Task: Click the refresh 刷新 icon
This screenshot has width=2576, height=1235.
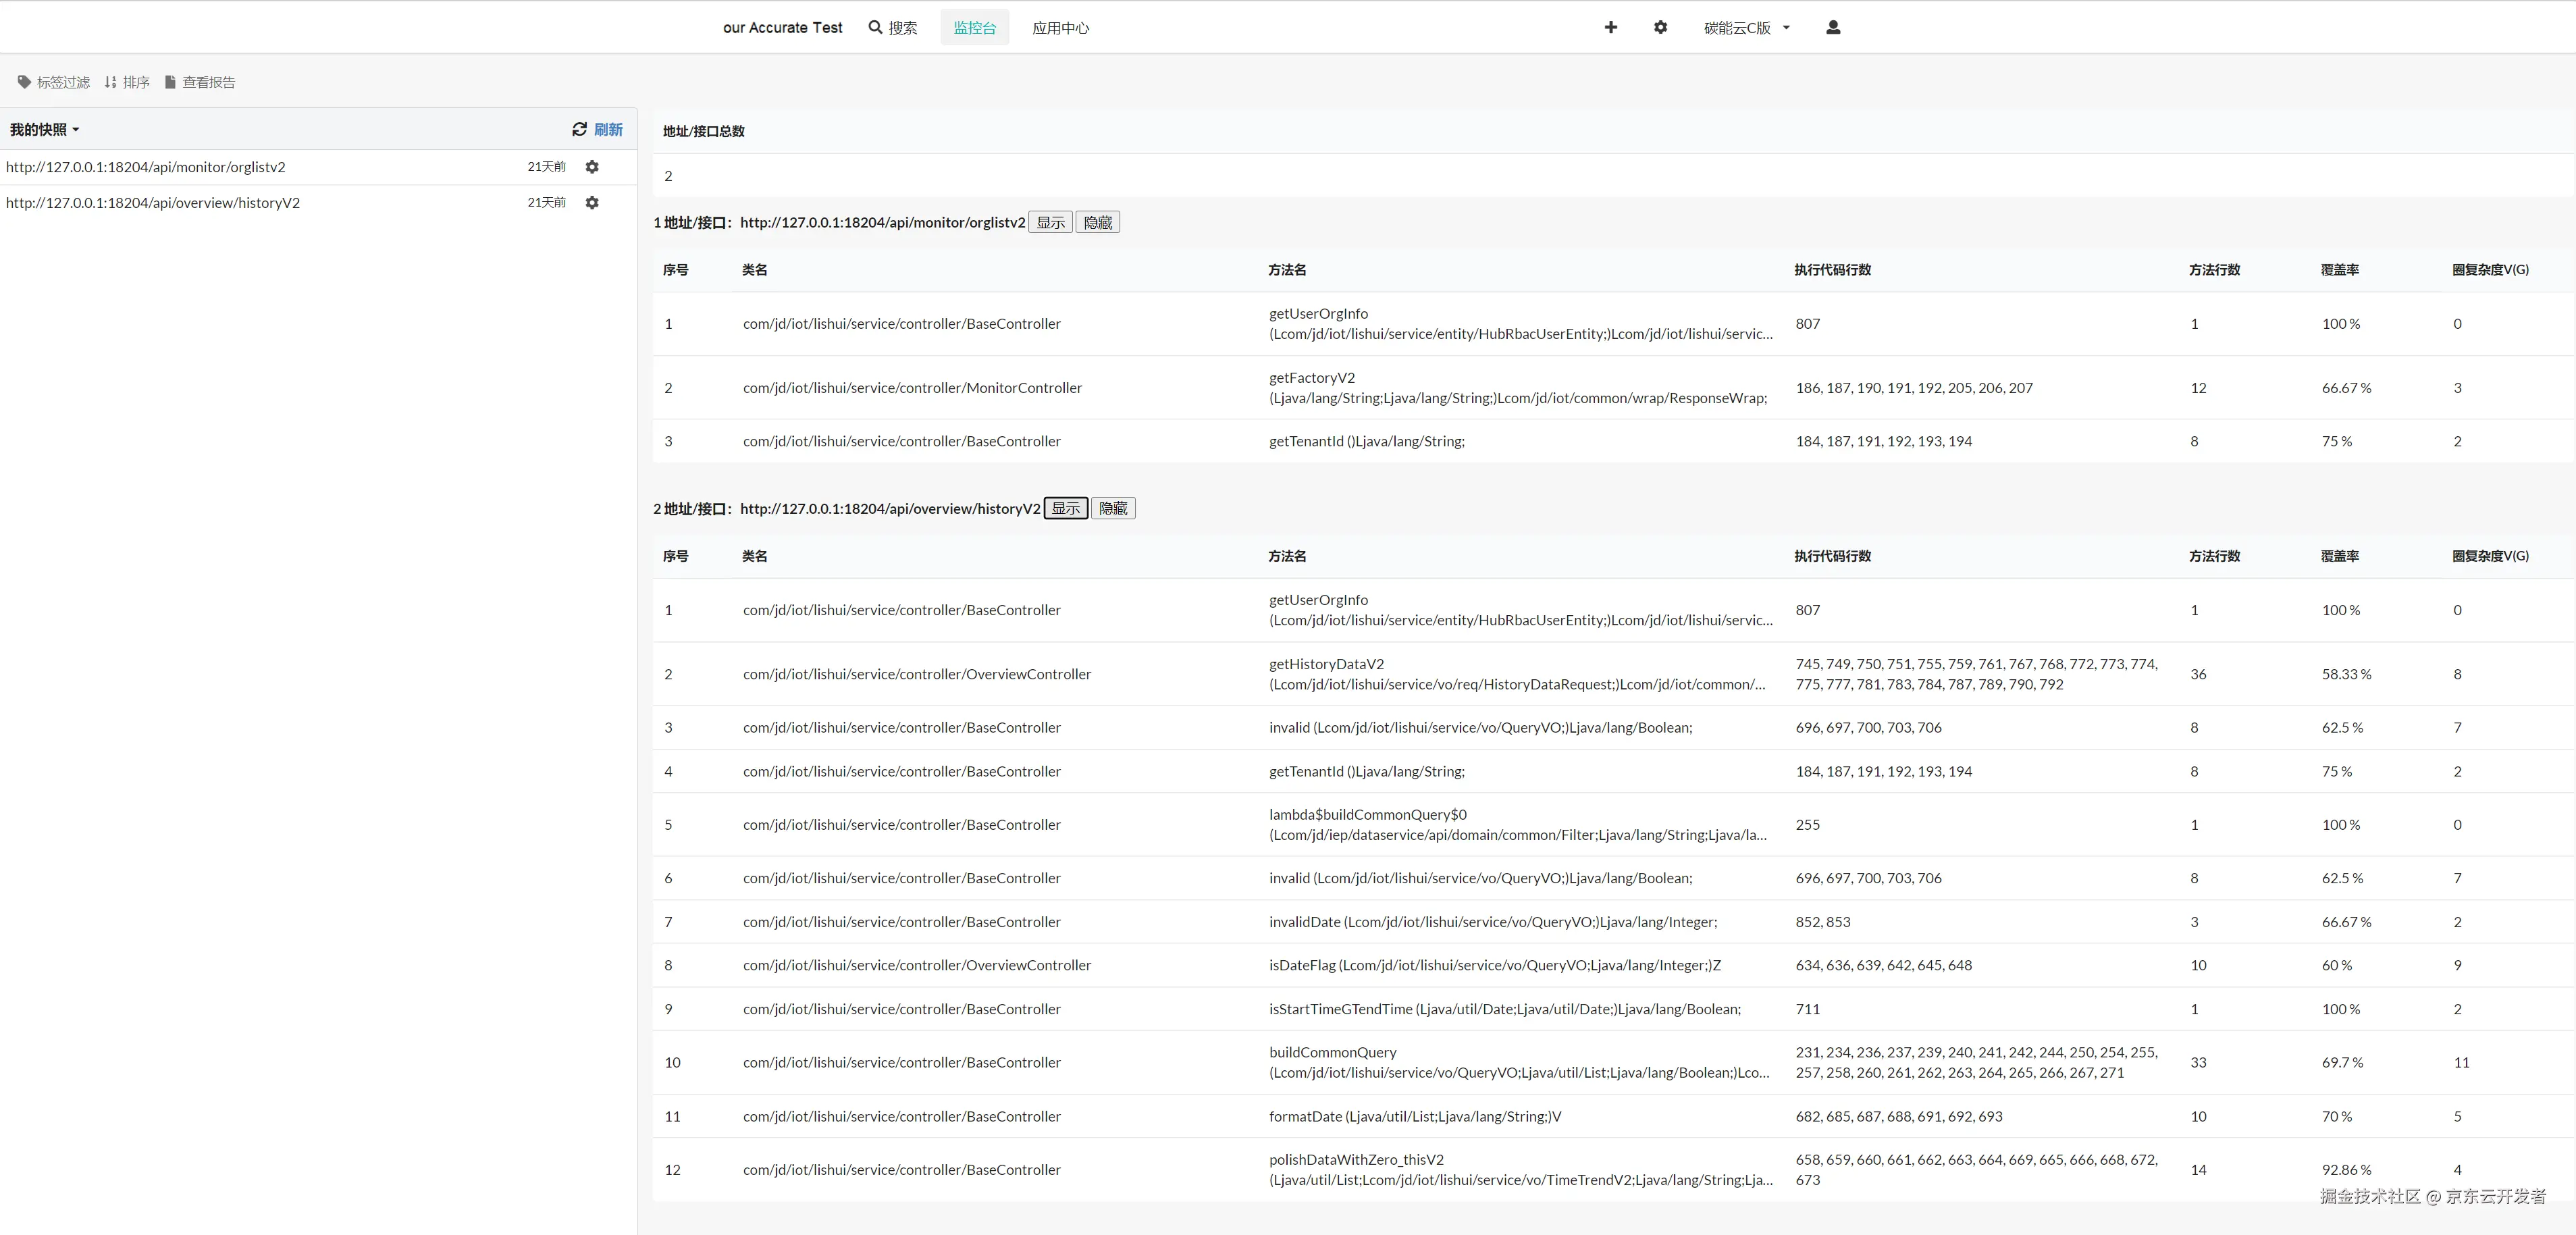Action: point(580,130)
